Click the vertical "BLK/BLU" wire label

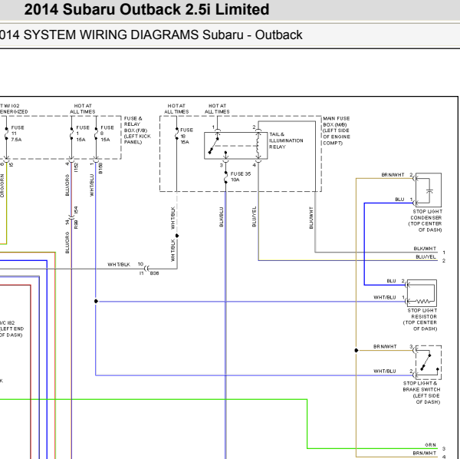222,217
